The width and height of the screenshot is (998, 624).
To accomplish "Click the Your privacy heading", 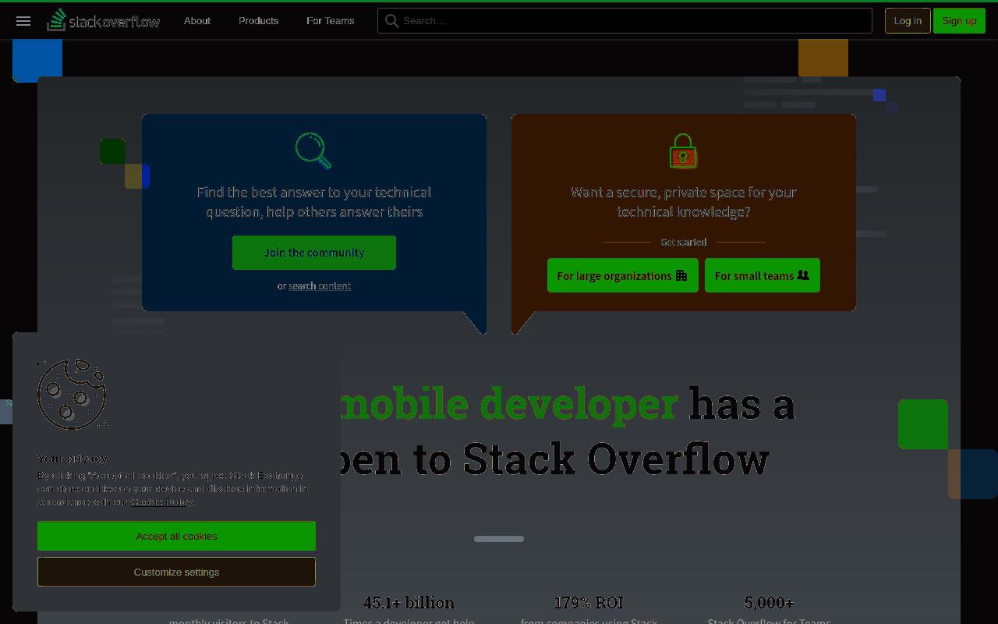I will [x=73, y=459].
